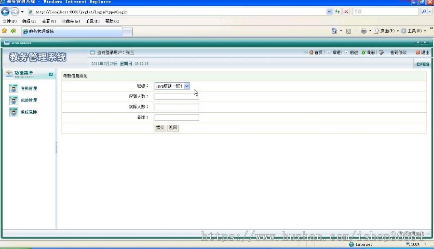This screenshot has width=434, height=249.
Task: Click the address bar refresh button
Action: 338,12
